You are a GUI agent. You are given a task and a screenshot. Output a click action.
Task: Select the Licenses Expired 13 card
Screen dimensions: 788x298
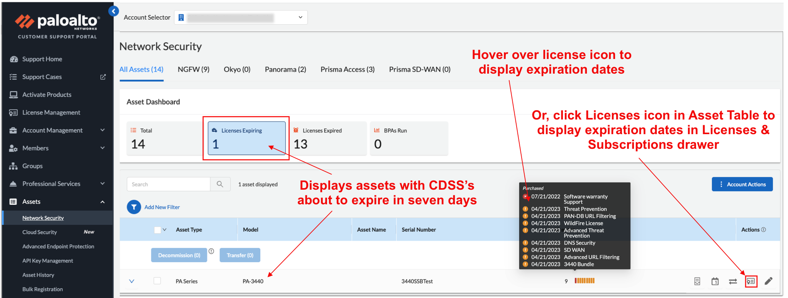click(x=328, y=138)
